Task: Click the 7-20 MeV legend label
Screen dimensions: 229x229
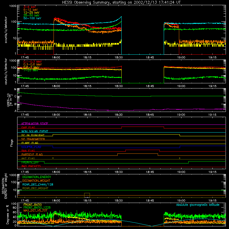Action: click(x=31, y=70)
